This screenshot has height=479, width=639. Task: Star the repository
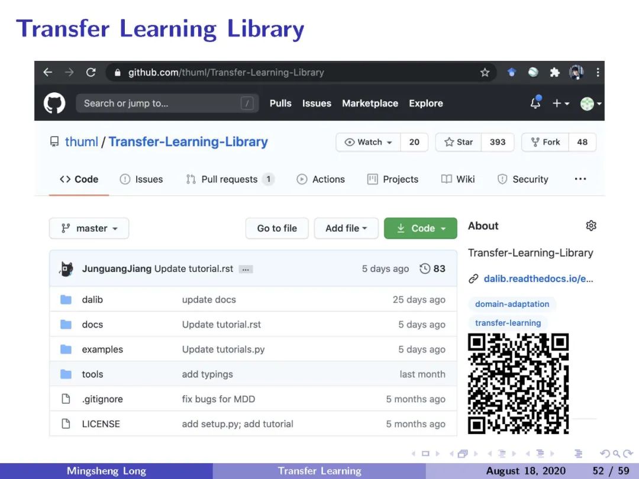(459, 142)
